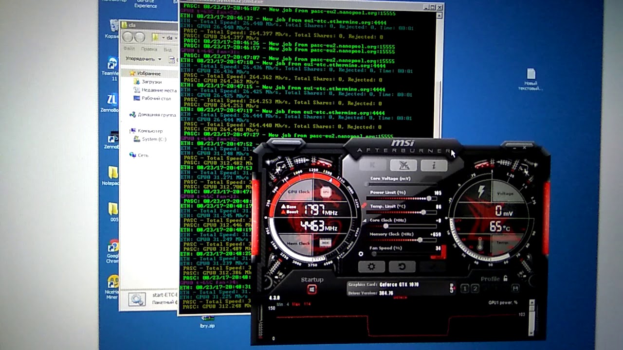This screenshot has width=623, height=350.
Task: Click the memory clock slider handle
Action: tap(420, 240)
